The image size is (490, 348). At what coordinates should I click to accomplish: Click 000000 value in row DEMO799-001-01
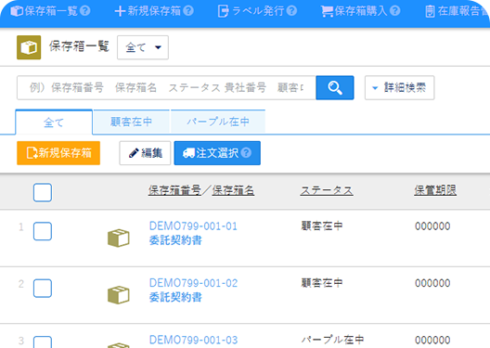[432, 226]
